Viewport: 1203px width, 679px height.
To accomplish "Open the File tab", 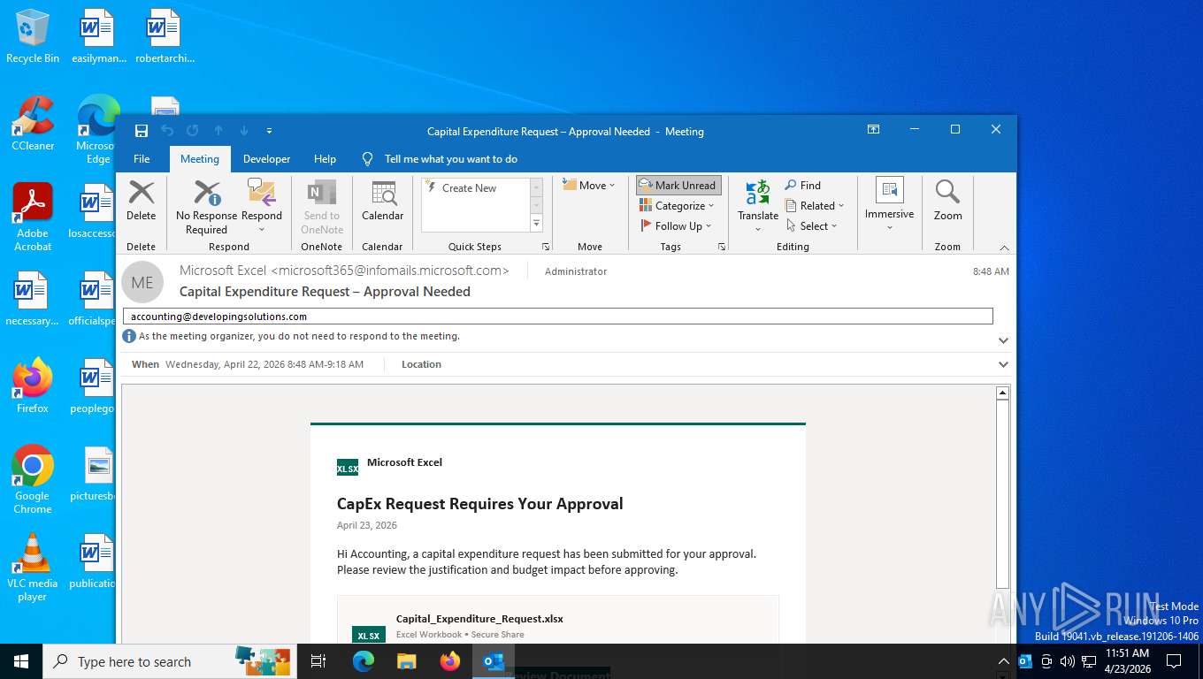I will click(142, 159).
